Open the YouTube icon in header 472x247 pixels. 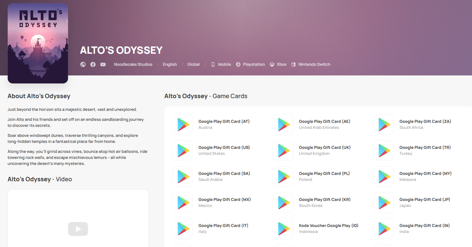click(x=103, y=64)
